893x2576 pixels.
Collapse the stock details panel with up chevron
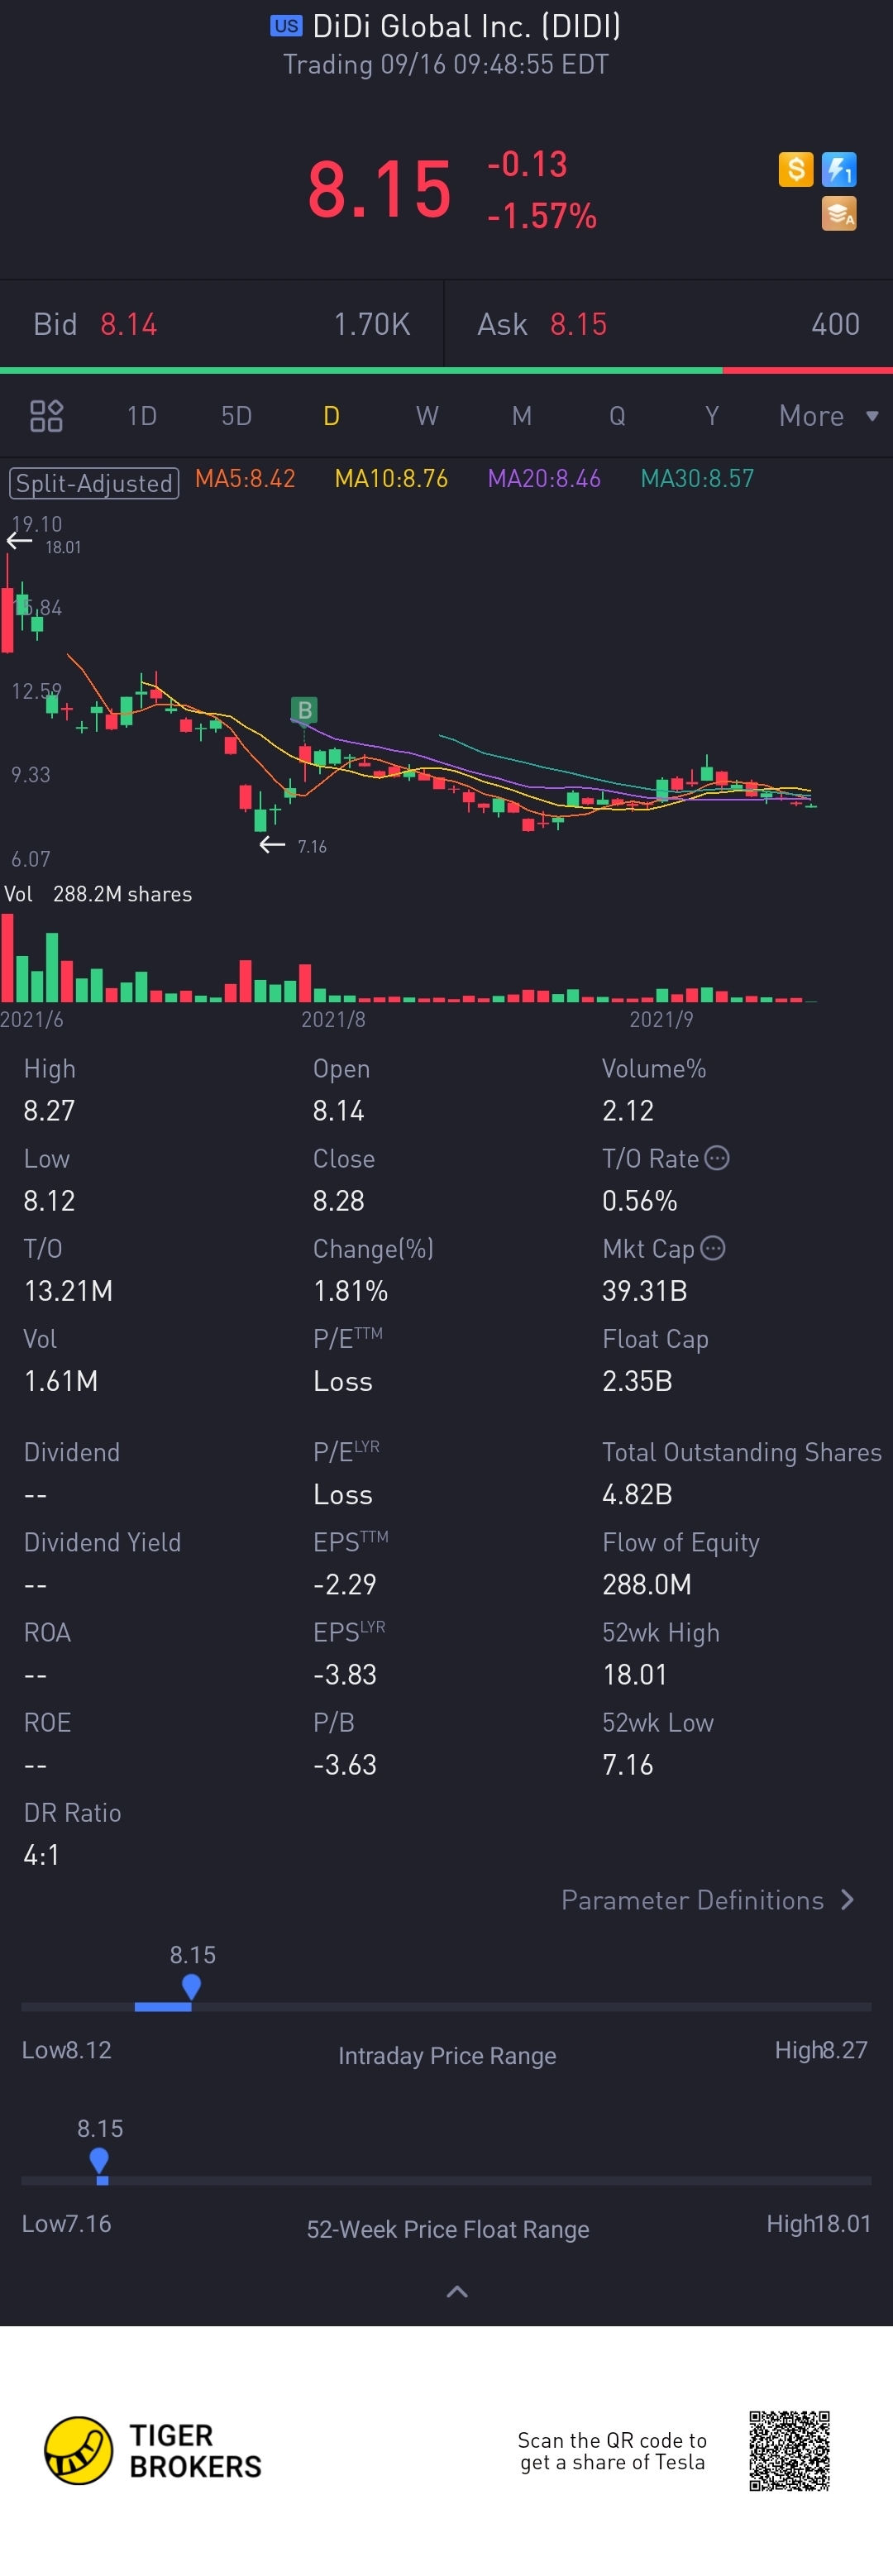click(456, 2291)
